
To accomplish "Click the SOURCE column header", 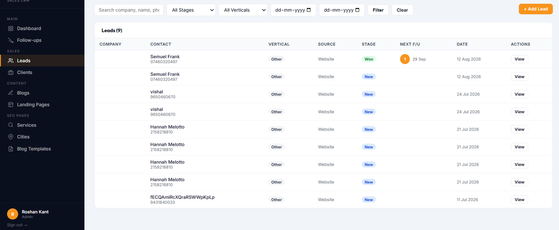I will pyautogui.click(x=327, y=44).
